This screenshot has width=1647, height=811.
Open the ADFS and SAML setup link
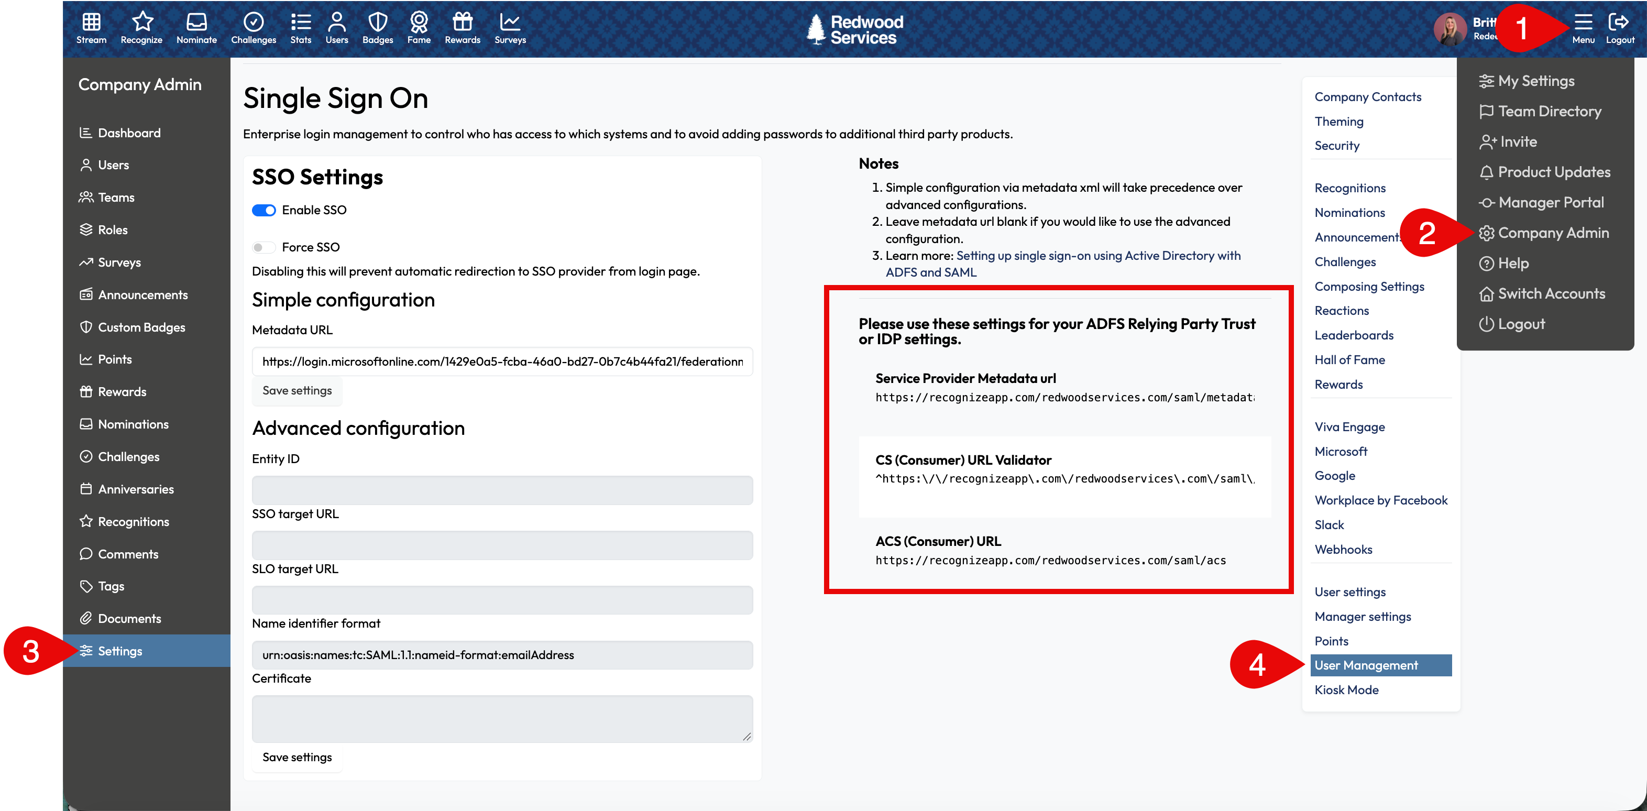[1062, 264]
